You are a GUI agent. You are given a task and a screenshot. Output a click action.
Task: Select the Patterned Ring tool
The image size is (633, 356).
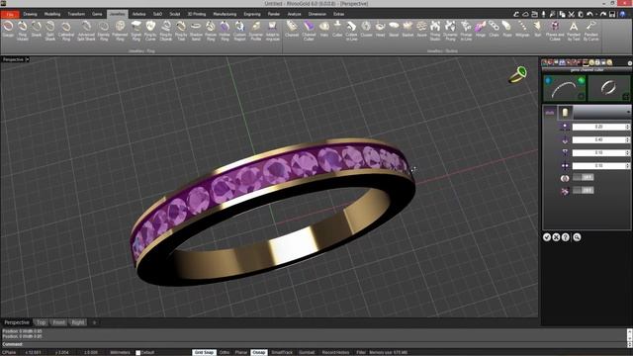(120, 31)
